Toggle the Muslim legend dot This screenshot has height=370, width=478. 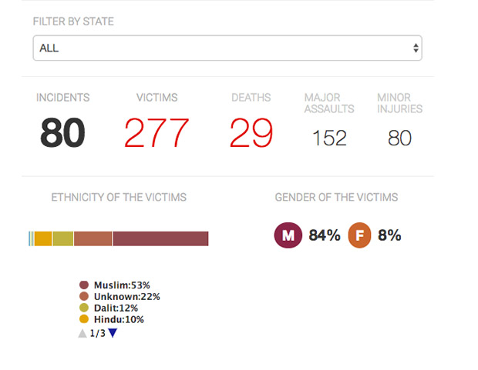coord(84,285)
